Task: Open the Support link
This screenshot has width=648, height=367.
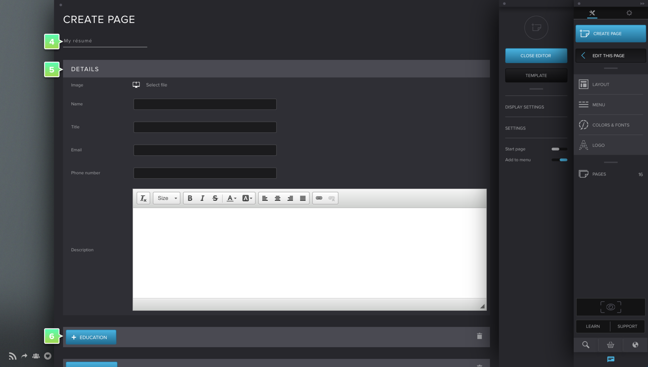Action: click(x=627, y=326)
